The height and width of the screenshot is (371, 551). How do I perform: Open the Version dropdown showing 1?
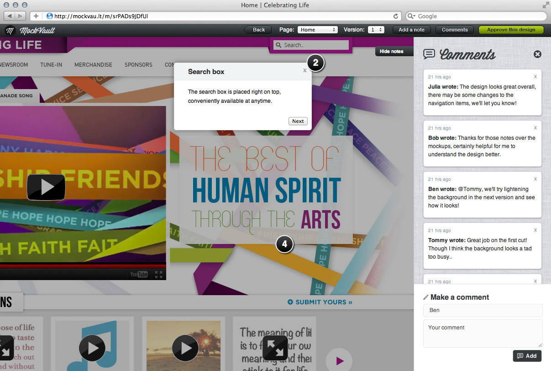click(x=377, y=30)
